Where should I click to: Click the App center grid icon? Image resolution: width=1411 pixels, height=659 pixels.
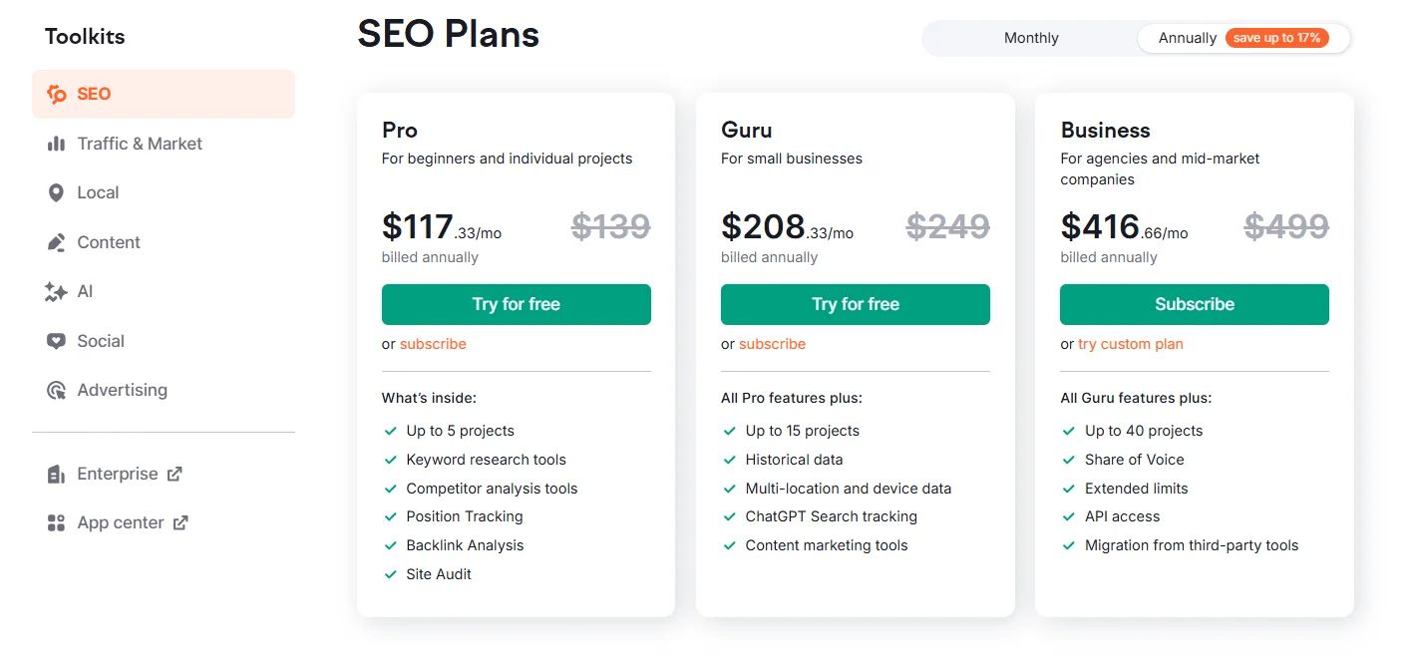click(x=57, y=522)
